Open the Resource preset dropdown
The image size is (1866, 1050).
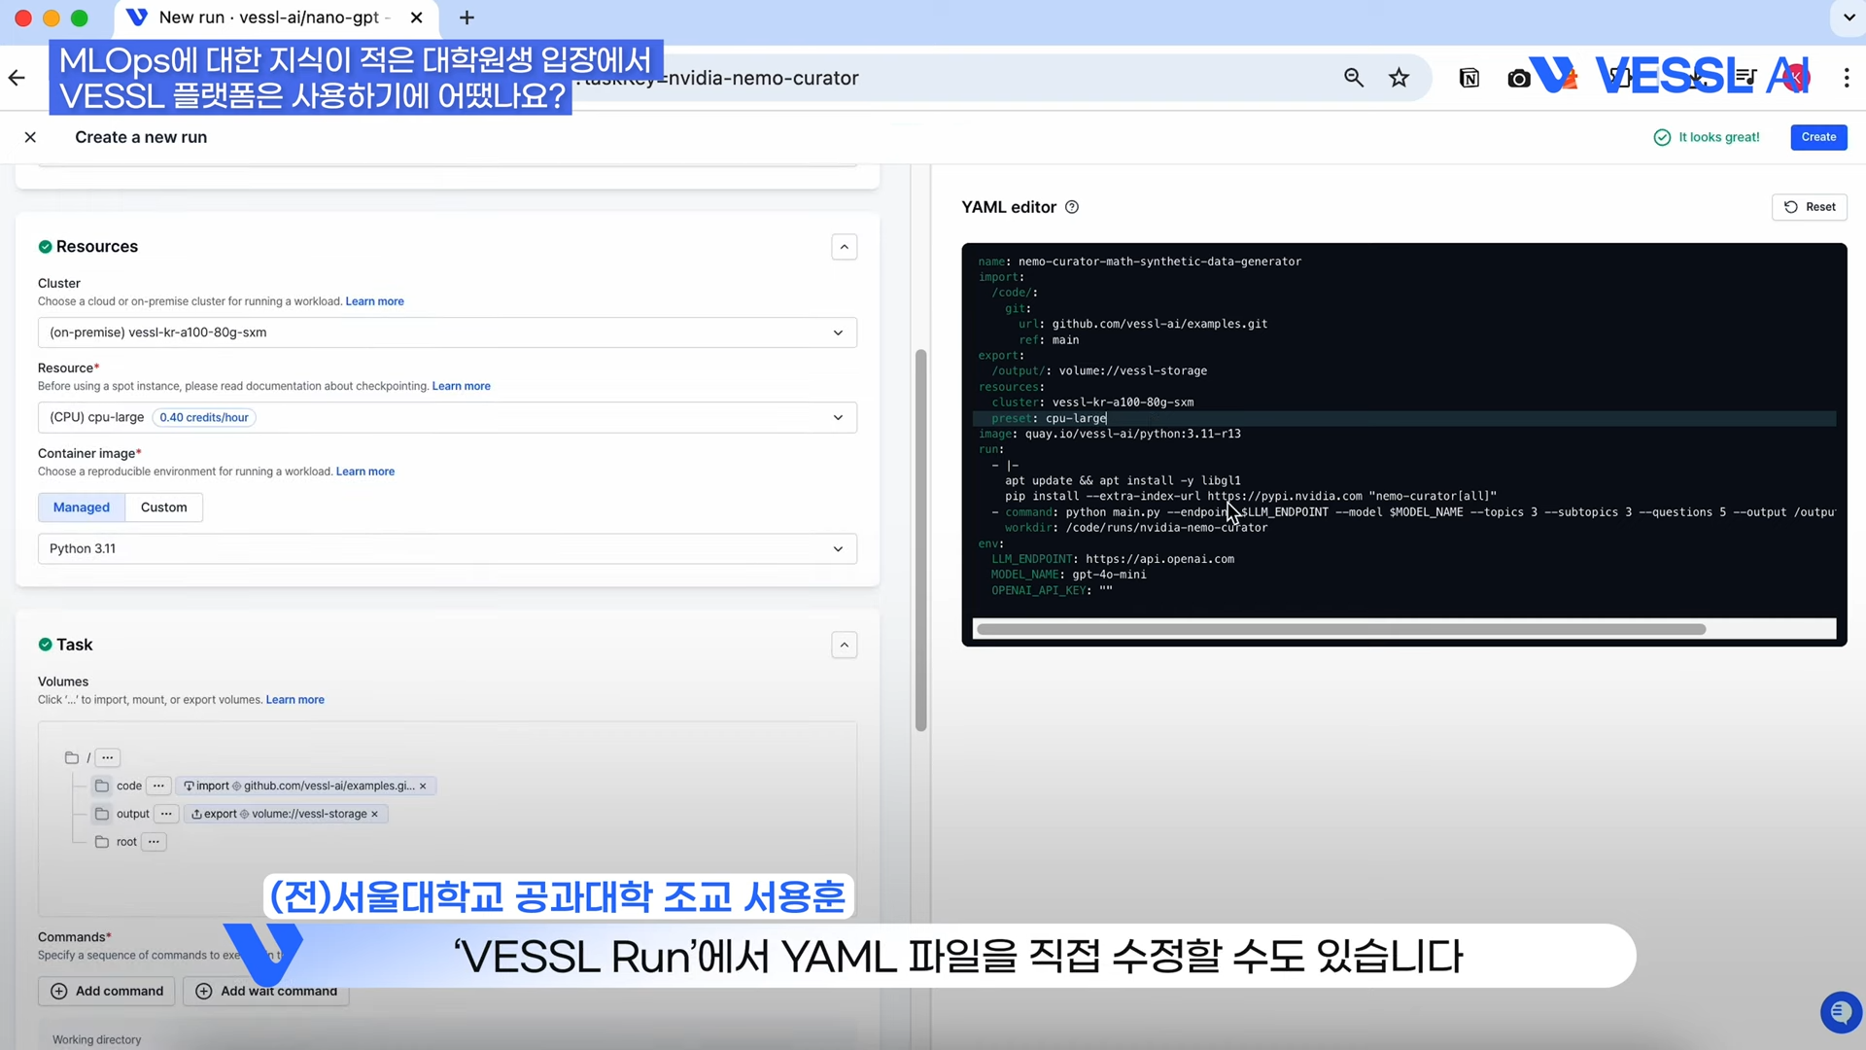[447, 417]
